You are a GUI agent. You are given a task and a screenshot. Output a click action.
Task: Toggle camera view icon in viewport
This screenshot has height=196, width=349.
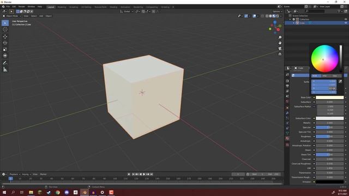click(x=280, y=48)
